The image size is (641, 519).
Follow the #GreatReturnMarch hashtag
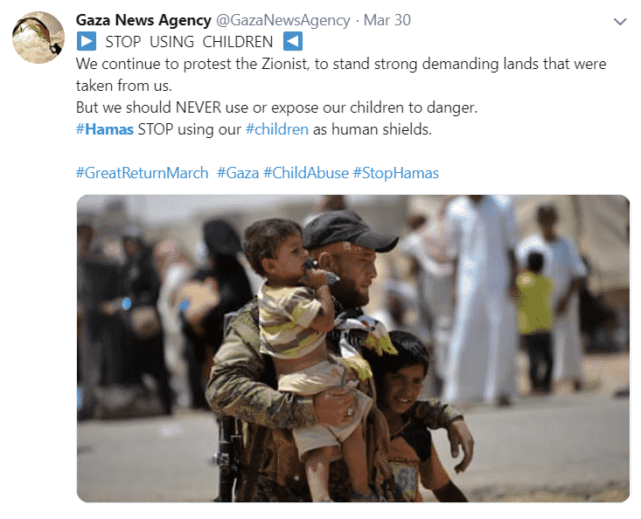click(143, 173)
